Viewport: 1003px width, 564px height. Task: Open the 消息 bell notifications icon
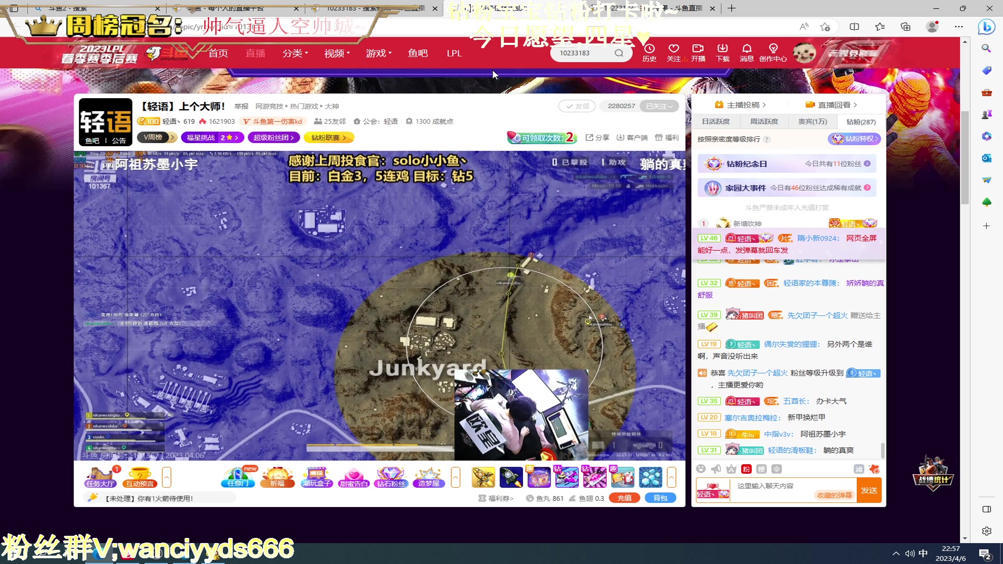click(x=747, y=53)
